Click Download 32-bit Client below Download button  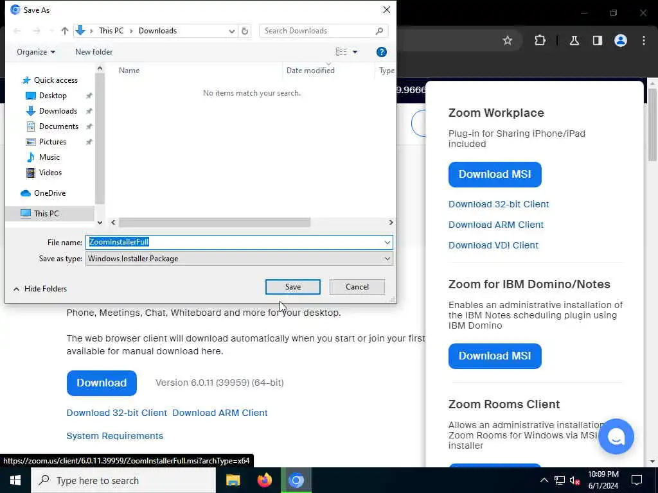(117, 413)
